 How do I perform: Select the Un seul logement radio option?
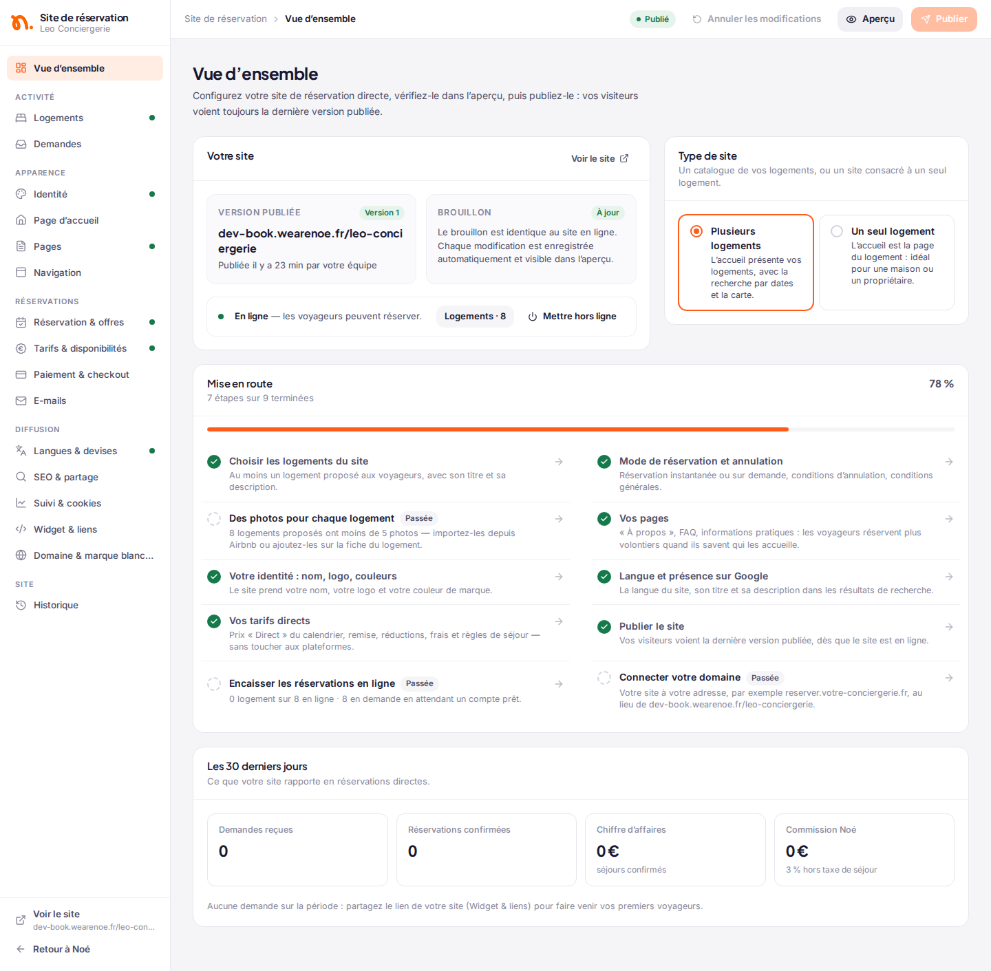(x=886, y=262)
